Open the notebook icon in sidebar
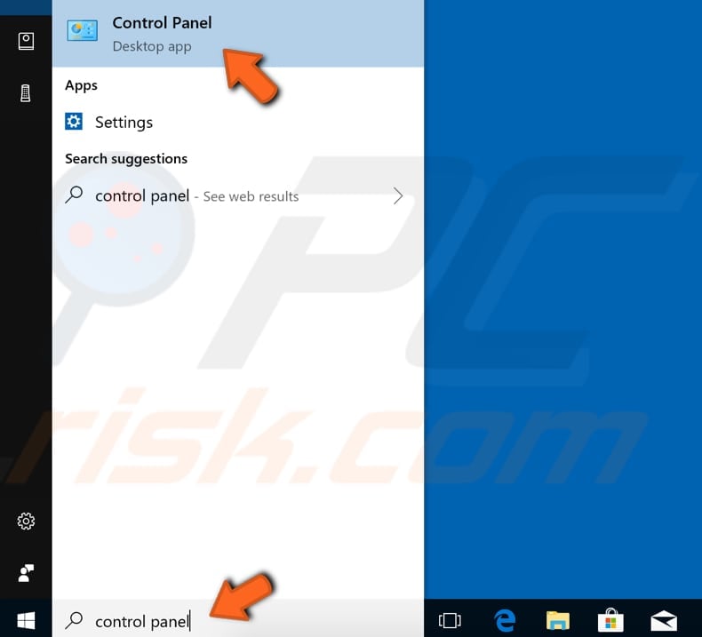Screen dimensions: 702x637 click(26, 41)
